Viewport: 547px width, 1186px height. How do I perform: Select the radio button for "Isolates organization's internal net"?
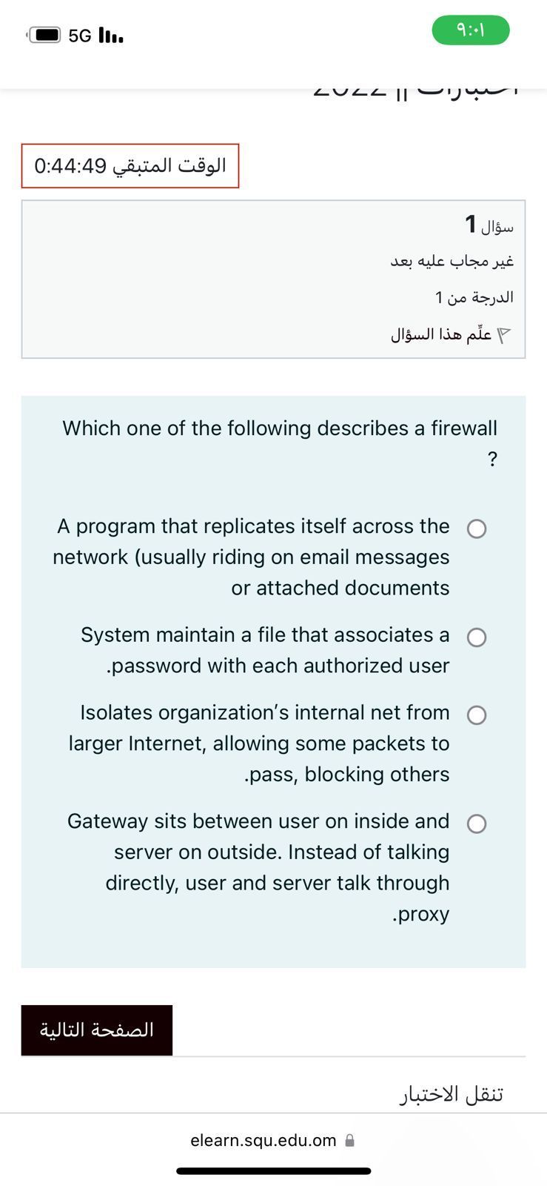(x=477, y=715)
